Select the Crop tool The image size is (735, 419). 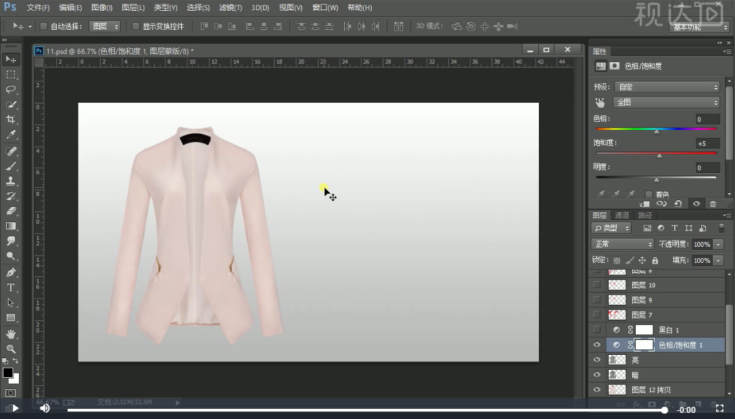pos(11,120)
